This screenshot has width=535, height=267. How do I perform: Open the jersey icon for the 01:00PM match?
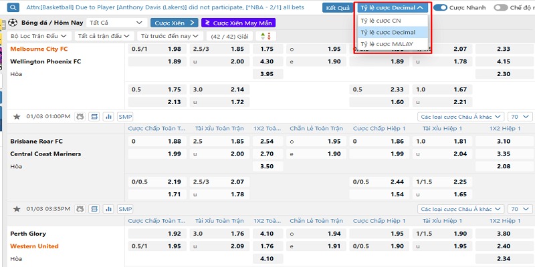[80, 116]
